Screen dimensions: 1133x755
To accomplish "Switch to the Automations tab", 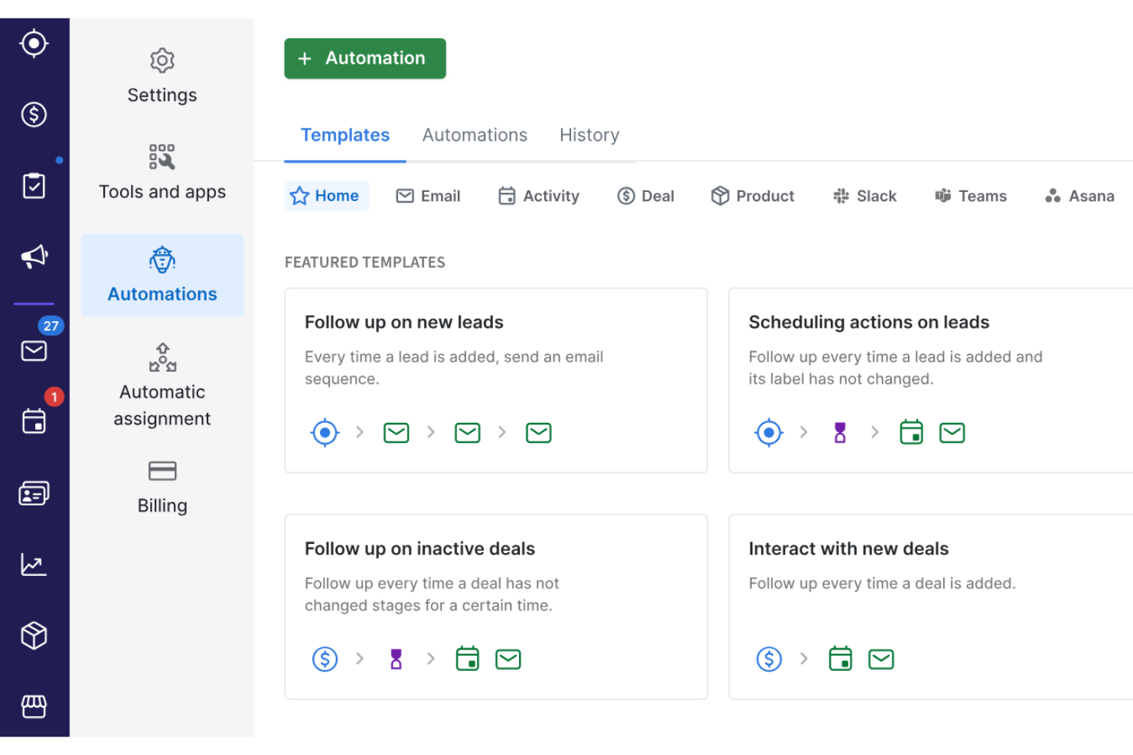I will [x=475, y=135].
